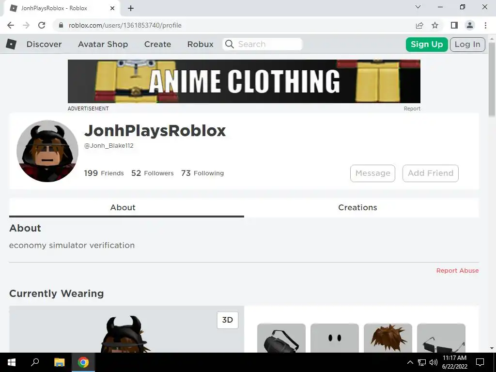
Task: Open the sunglasses item thumbnail
Action: [x=441, y=338]
